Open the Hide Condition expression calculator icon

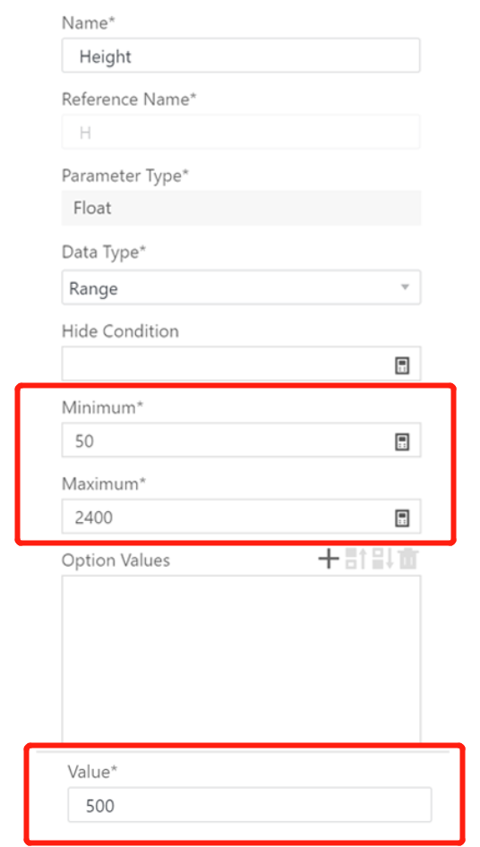click(401, 365)
